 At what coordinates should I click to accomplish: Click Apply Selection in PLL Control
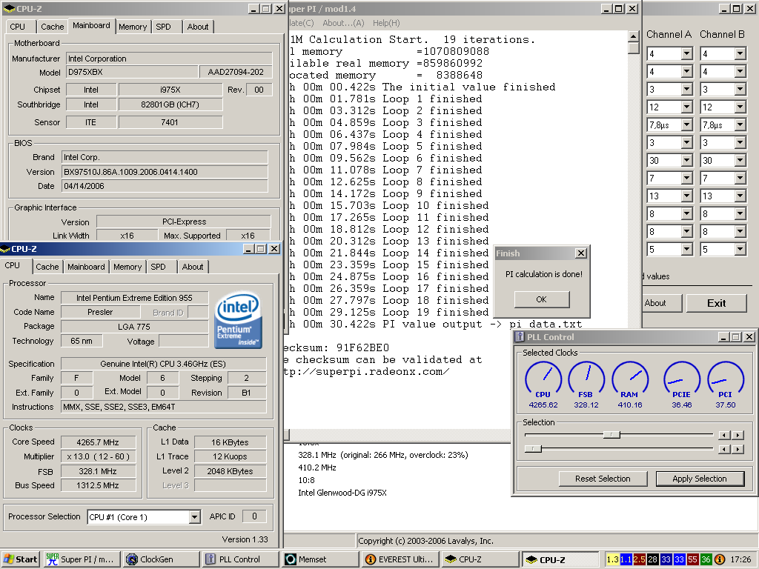point(700,479)
